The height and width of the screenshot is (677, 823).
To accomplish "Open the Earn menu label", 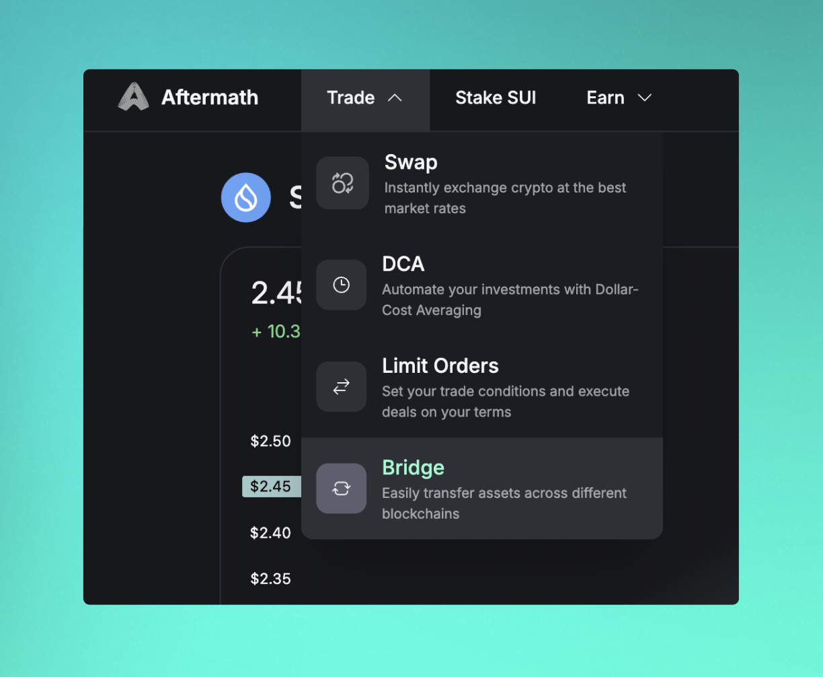I will pos(605,98).
